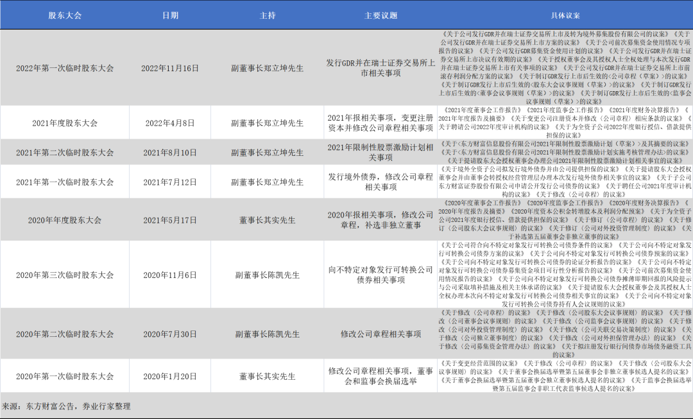Select the 2020年第二次临时股东大会 cell

65,334
